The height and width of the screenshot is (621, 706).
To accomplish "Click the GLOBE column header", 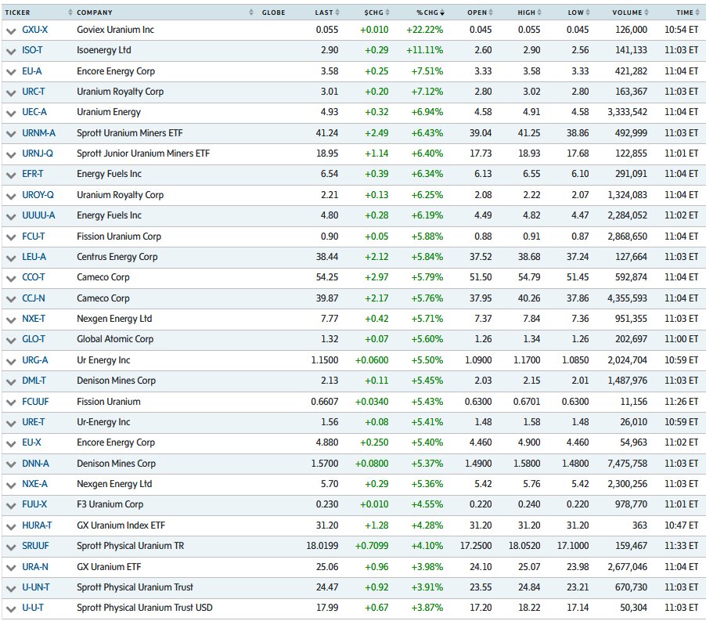I will 273,13.
